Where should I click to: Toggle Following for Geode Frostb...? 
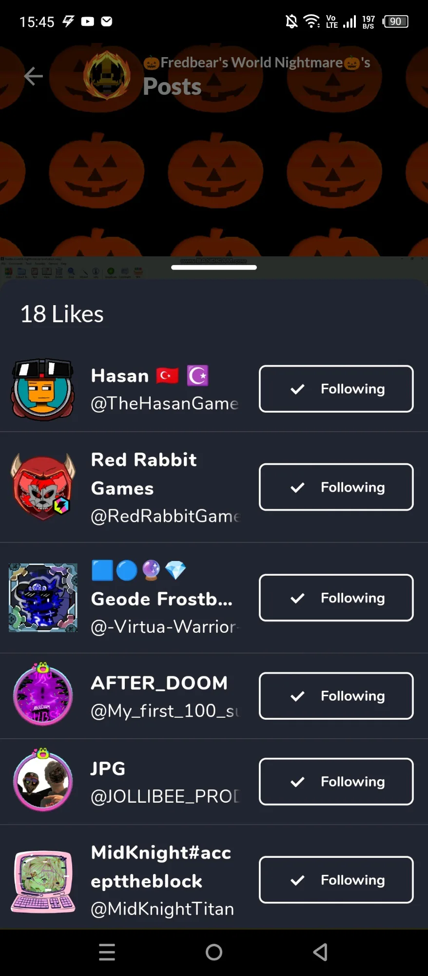(x=336, y=598)
